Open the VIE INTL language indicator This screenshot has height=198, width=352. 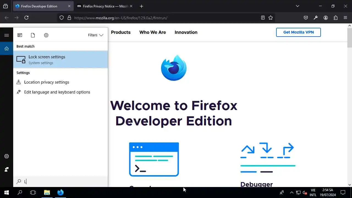click(x=313, y=193)
